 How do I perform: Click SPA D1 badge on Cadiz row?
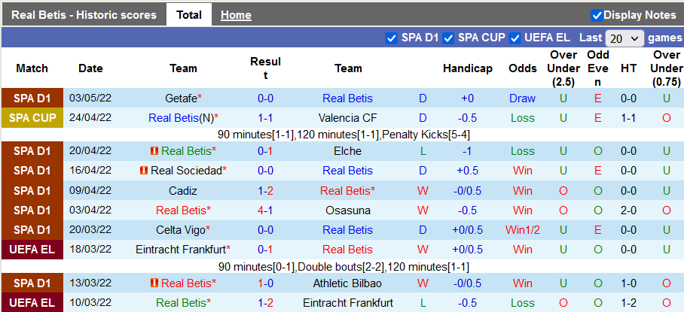32,190
